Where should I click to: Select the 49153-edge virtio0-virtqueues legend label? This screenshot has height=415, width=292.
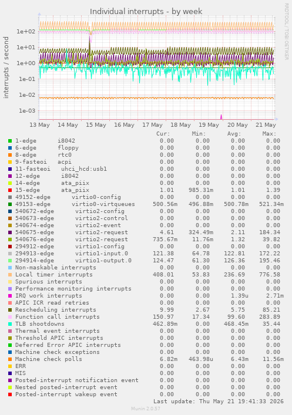75,204
